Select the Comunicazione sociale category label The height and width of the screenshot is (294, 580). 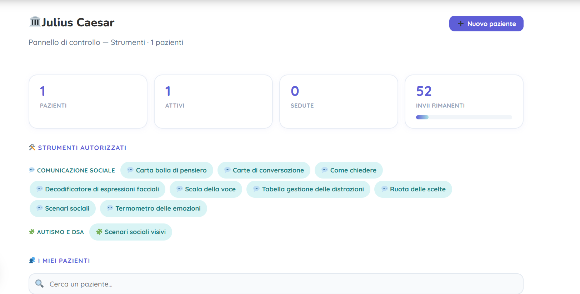(x=76, y=170)
